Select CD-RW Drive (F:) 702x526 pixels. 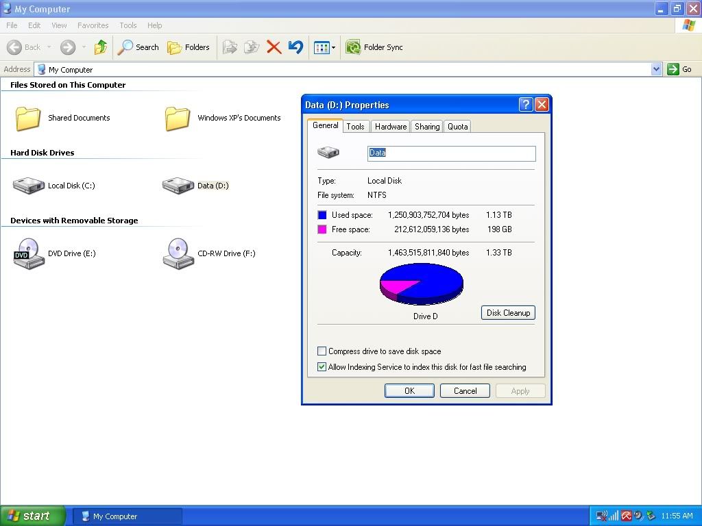[209, 253]
